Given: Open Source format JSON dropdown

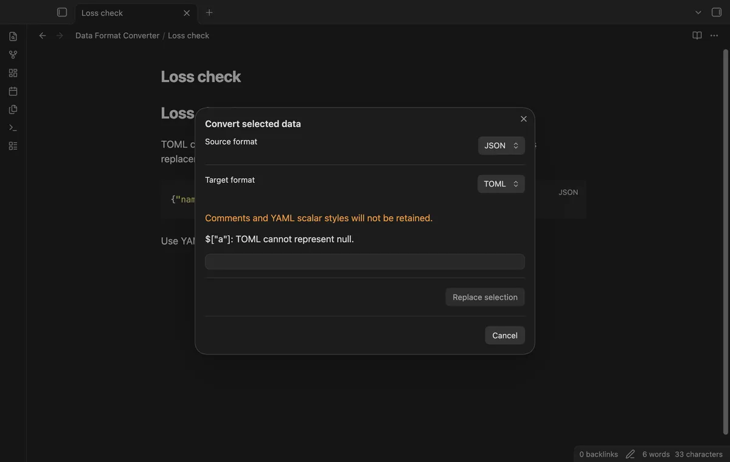Looking at the screenshot, I should [x=501, y=145].
